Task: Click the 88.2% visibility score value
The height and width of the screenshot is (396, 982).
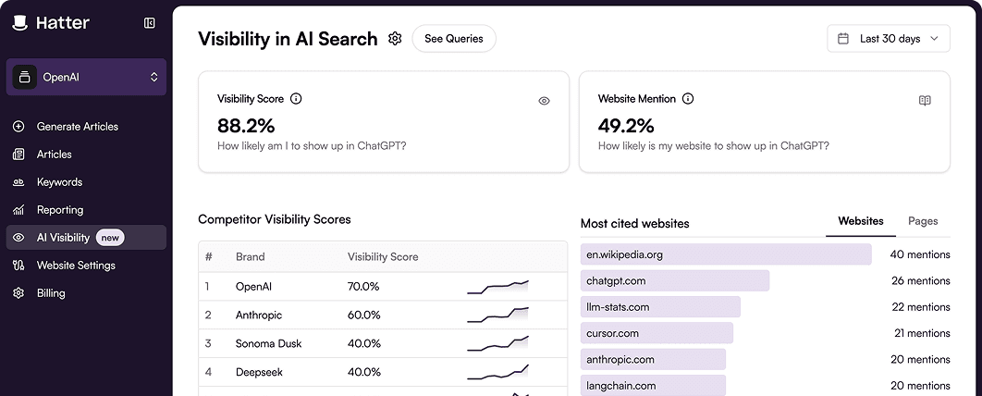Action: pos(246,126)
